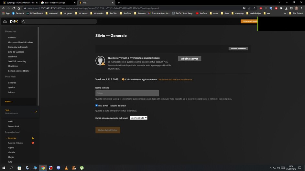Viewport: 305px width, 171px height.
Task: Open Account settings in sidebar
Action: (x=12, y=37)
